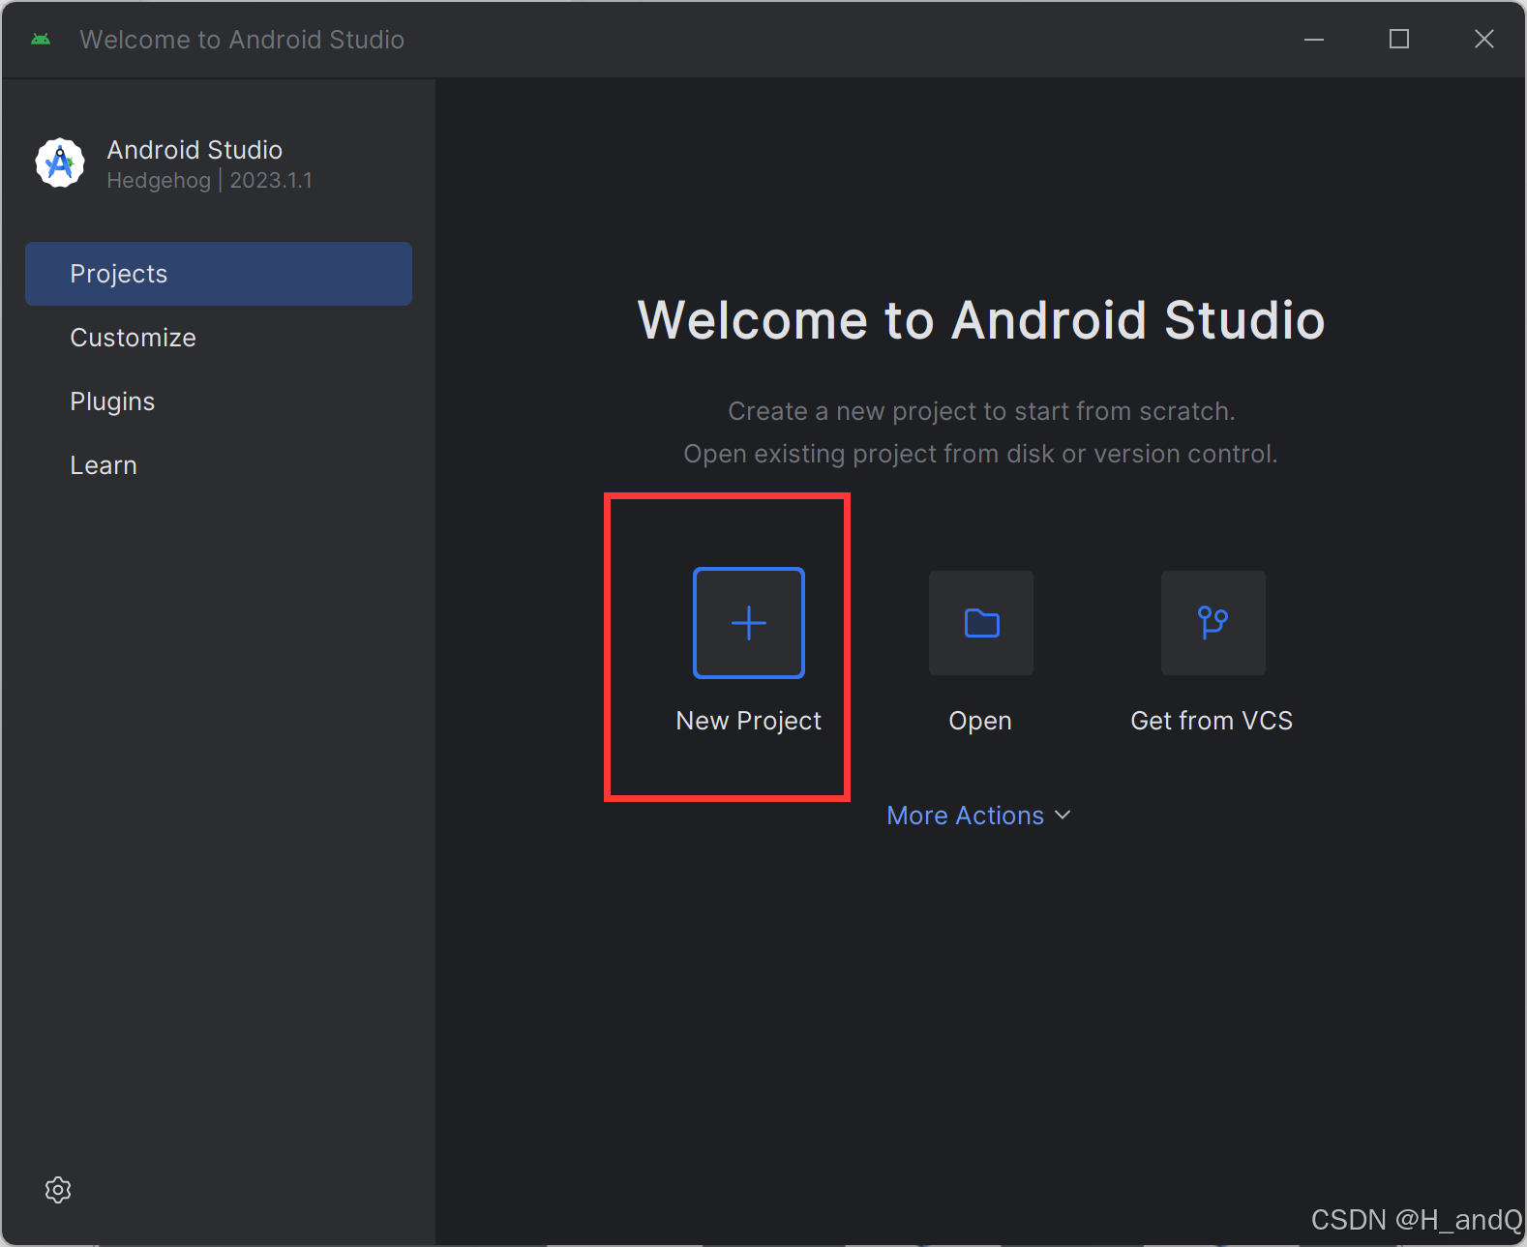Click the New Project label
The height and width of the screenshot is (1247, 1527).
click(x=749, y=721)
